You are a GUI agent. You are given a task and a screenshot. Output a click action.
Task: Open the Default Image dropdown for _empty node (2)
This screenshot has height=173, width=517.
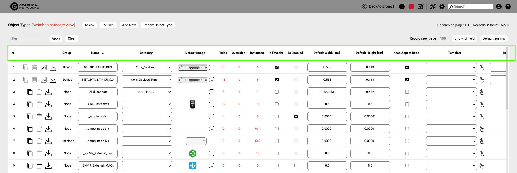tap(196, 141)
